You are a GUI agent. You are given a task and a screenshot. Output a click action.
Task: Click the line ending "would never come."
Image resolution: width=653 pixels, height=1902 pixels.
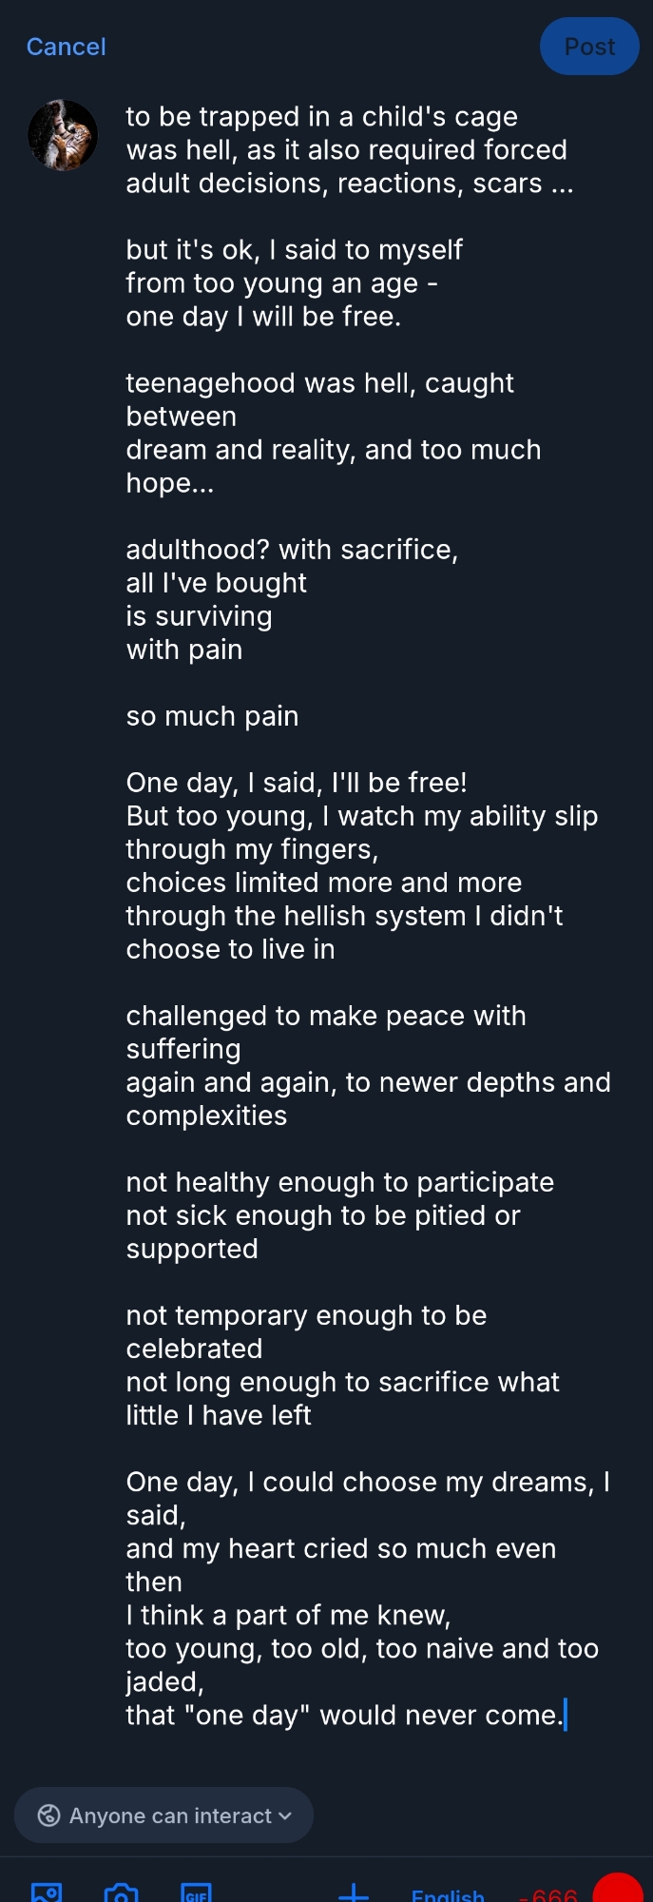tap(344, 1715)
